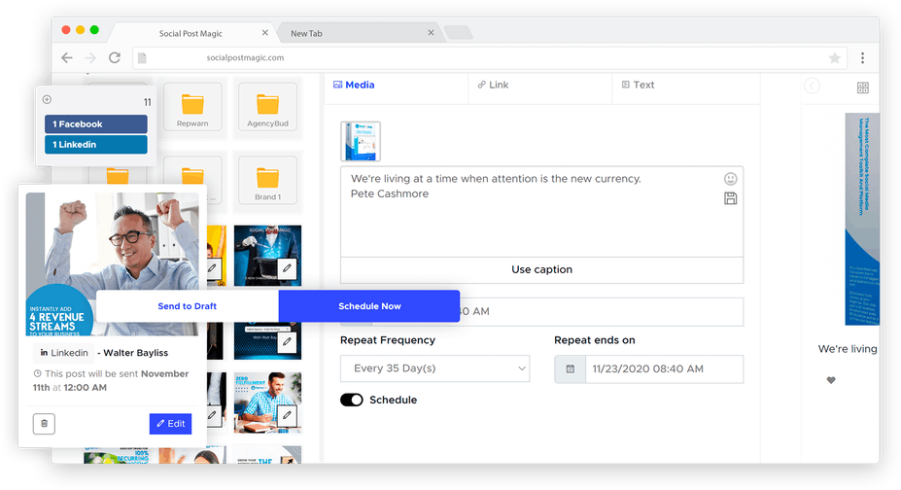The height and width of the screenshot is (490, 901).
Task: Open the AgencyBud folder
Action: pyautogui.click(x=267, y=106)
